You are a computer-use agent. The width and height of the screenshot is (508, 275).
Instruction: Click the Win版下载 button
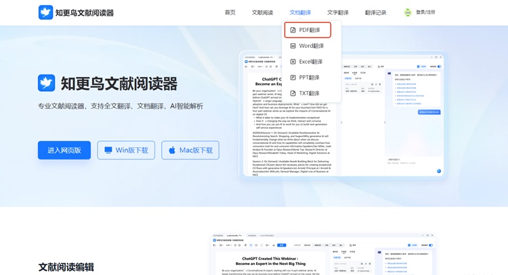click(x=126, y=150)
